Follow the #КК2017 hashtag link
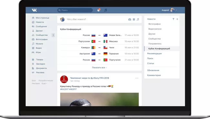Viewport: 210px width, 119px height. point(64,89)
